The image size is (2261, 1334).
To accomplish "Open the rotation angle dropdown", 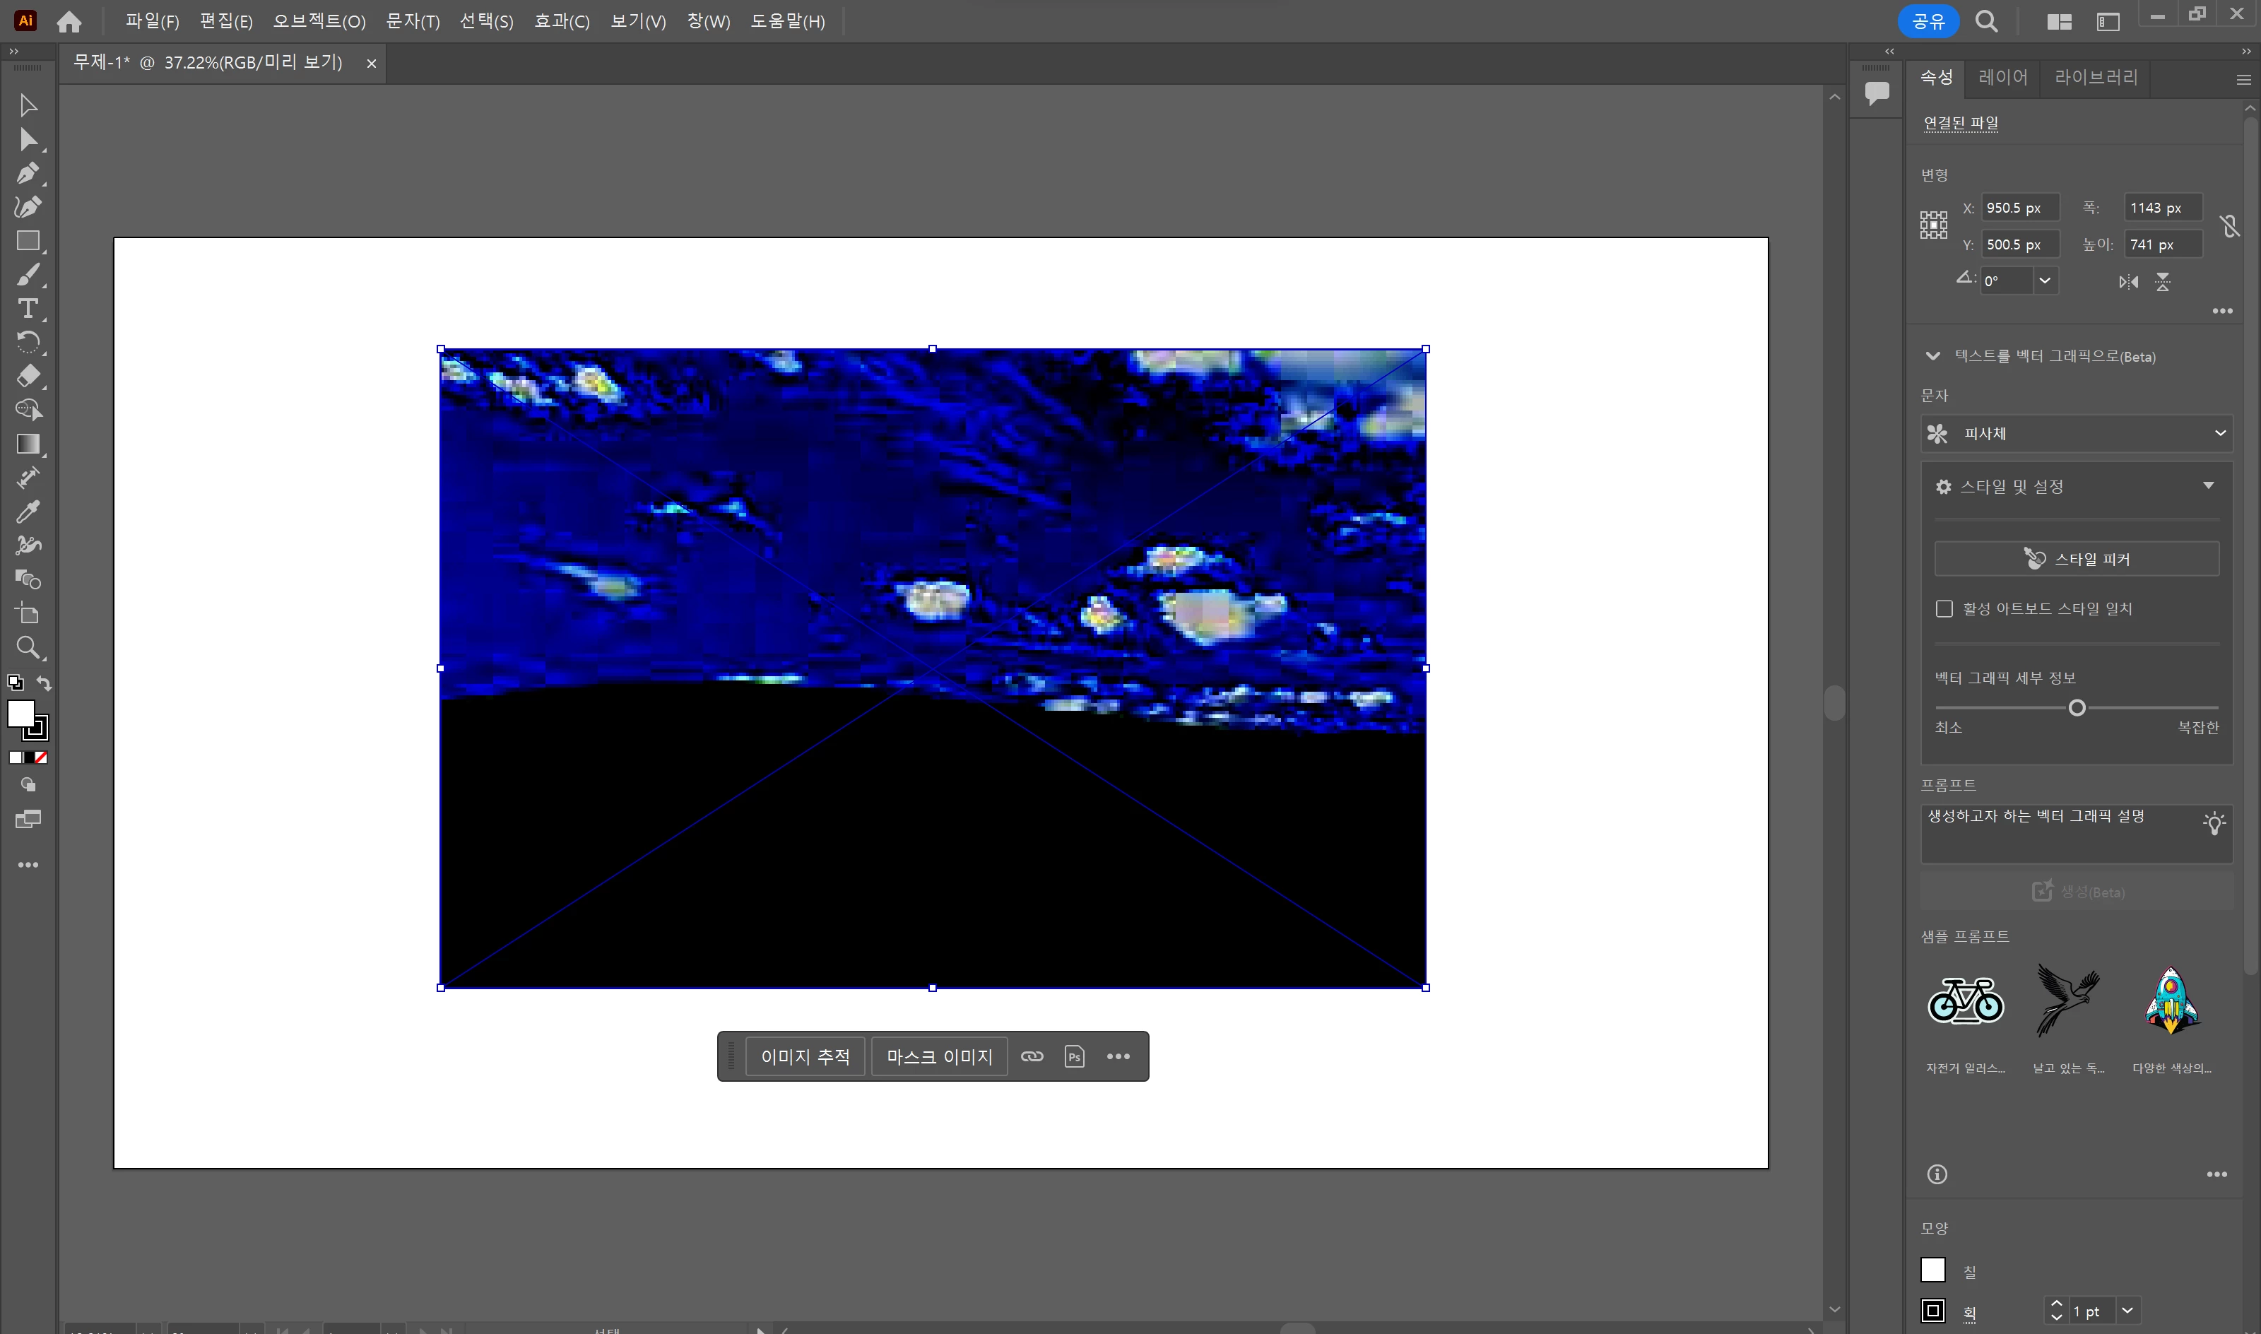I will point(2044,281).
